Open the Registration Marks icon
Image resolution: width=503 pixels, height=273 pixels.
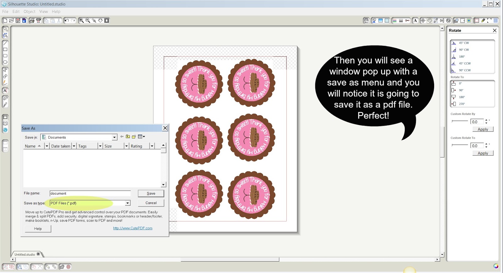point(489,20)
